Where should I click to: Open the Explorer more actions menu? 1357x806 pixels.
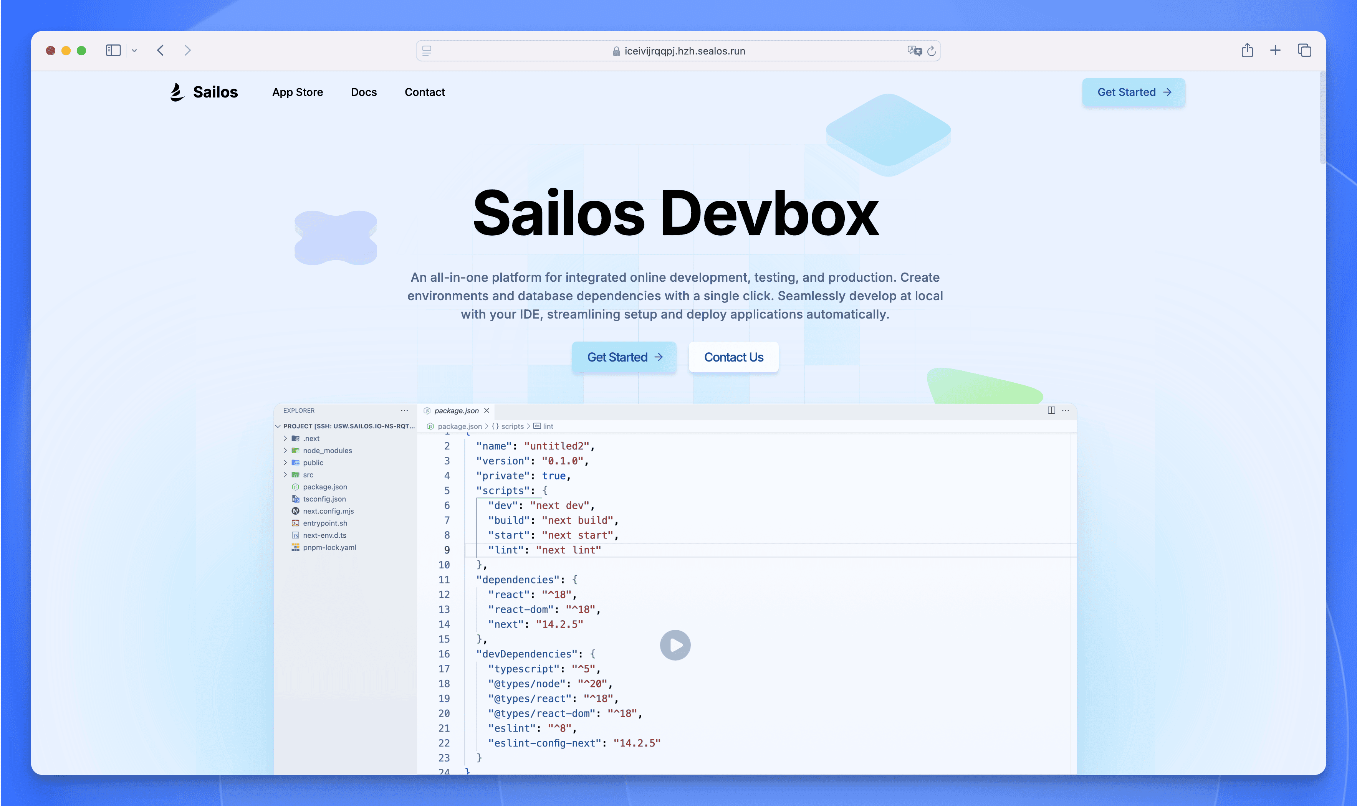pyautogui.click(x=404, y=411)
